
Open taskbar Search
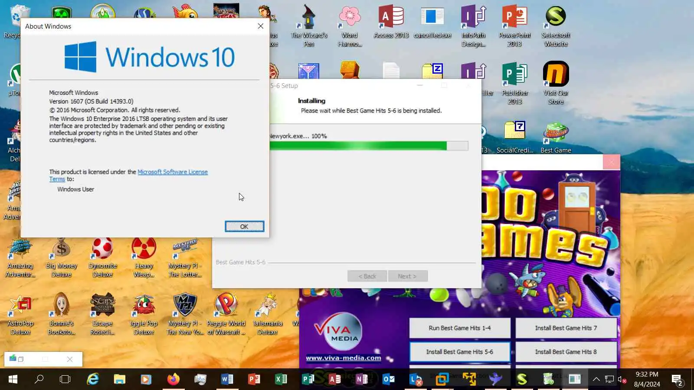[x=39, y=380]
